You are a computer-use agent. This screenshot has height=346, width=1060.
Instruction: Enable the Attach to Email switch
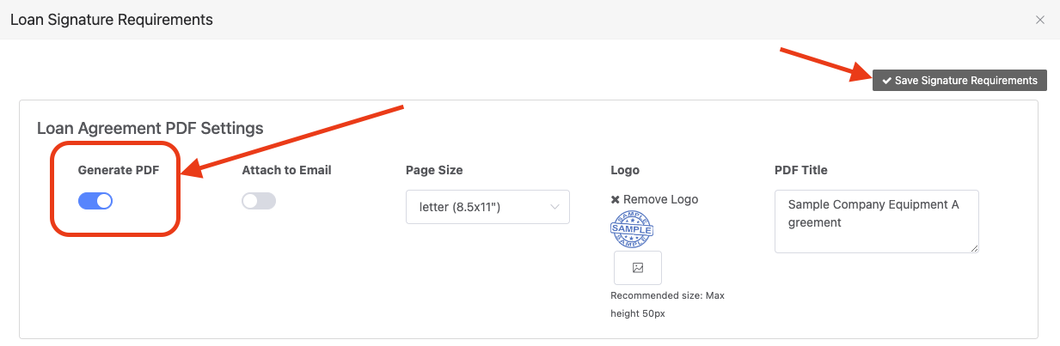pos(259,201)
